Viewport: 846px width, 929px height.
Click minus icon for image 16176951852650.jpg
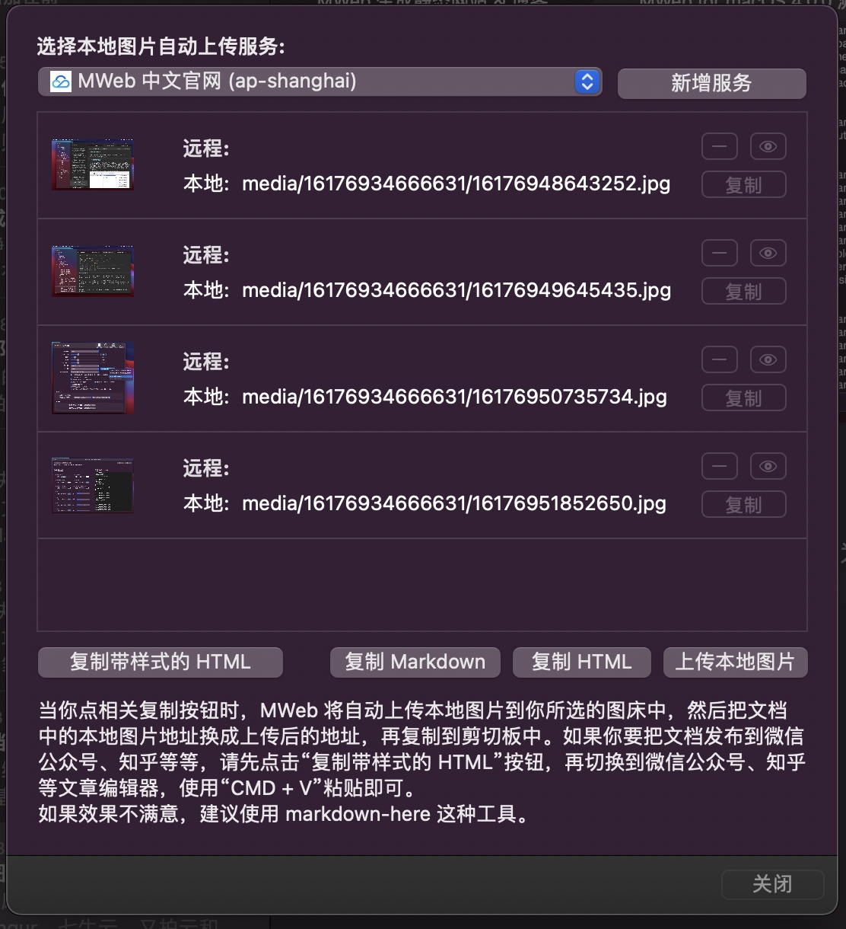[x=719, y=466]
